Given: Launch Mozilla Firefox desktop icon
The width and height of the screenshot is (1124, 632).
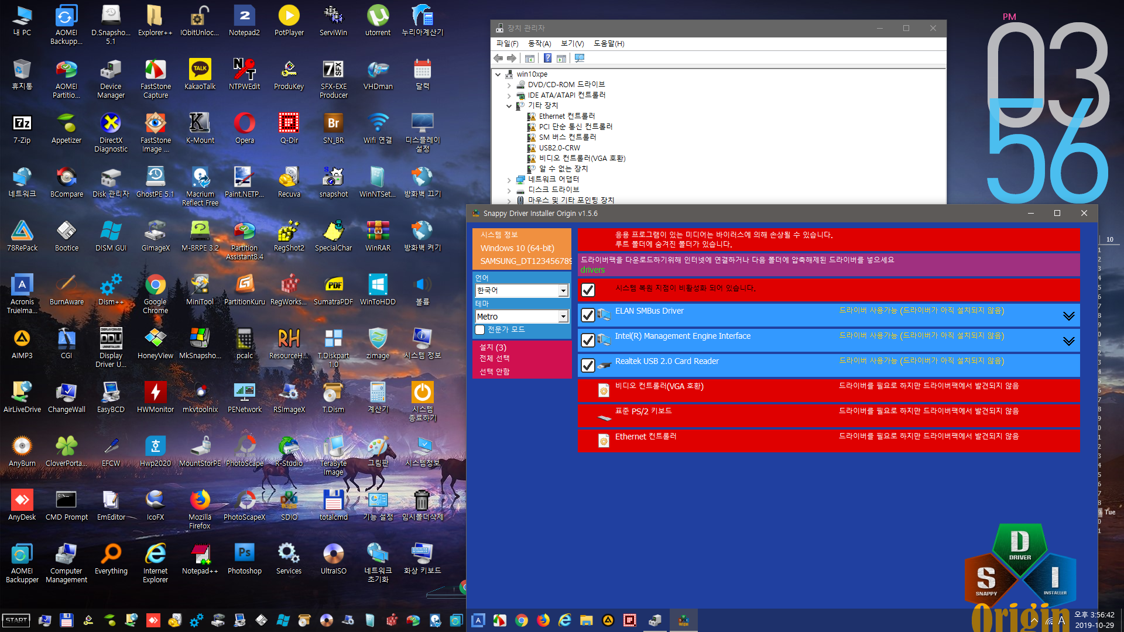Looking at the screenshot, I should 200,509.
